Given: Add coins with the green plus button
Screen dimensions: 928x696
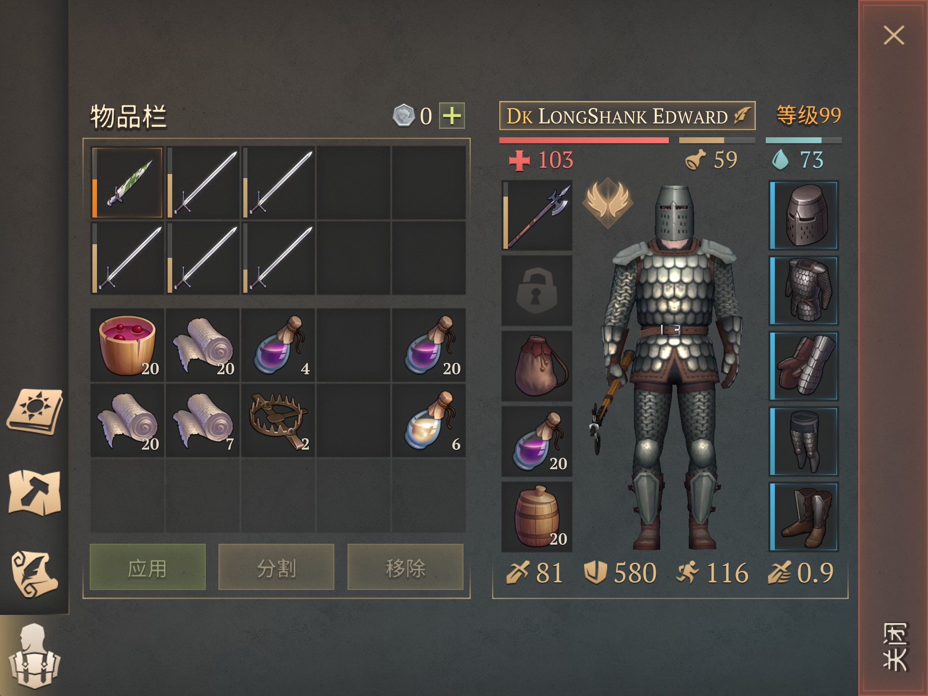Looking at the screenshot, I should [452, 116].
